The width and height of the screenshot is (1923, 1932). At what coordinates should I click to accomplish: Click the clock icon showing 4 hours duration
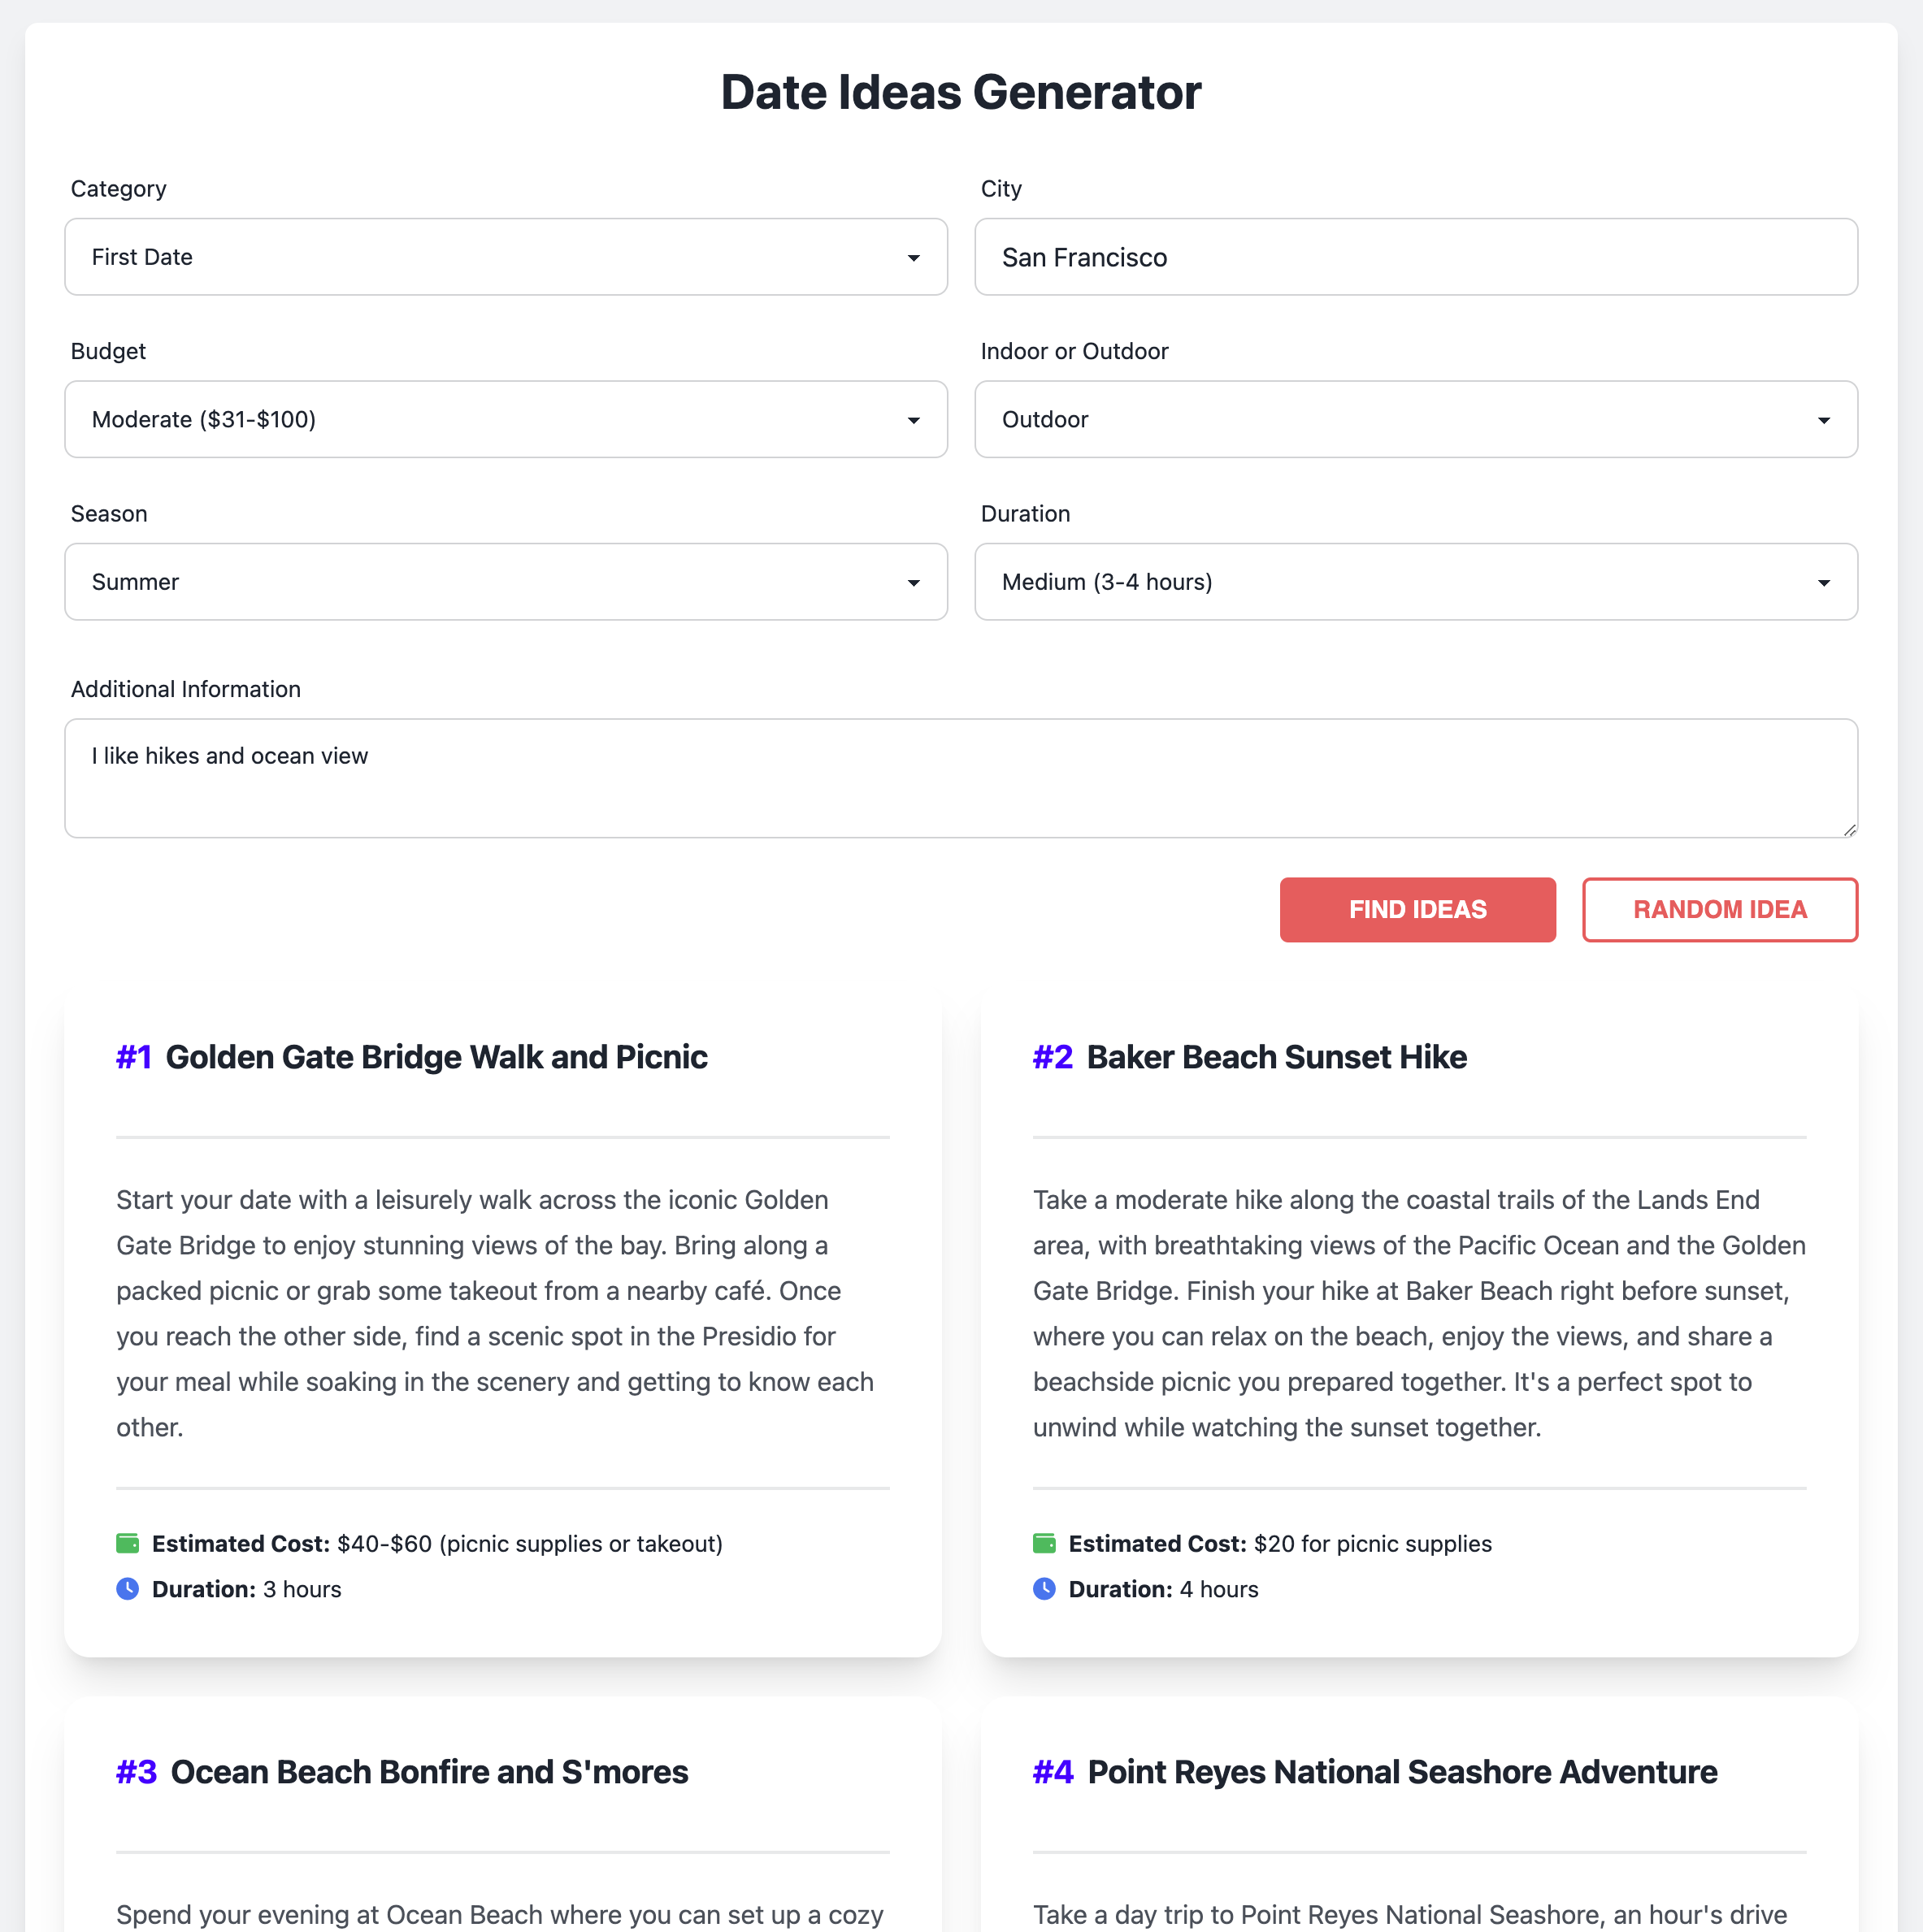click(1044, 1589)
